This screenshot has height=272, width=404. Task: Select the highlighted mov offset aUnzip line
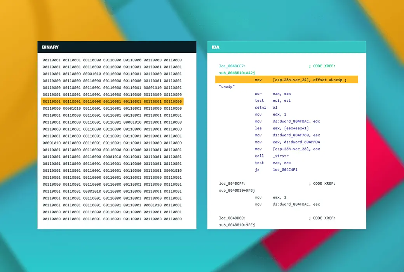pos(287,80)
